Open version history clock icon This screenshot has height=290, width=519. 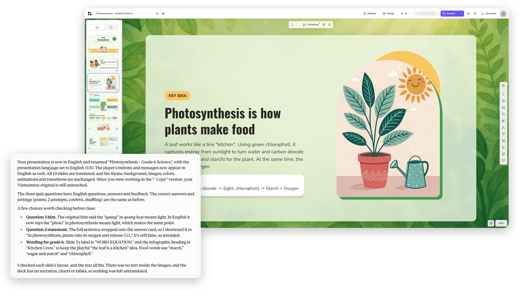(x=157, y=14)
